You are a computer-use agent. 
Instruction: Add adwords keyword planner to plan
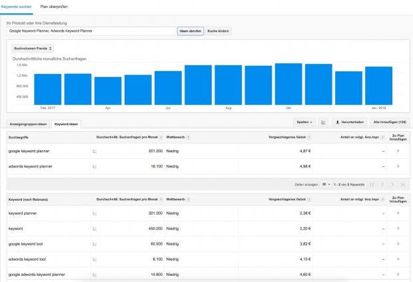point(398,166)
